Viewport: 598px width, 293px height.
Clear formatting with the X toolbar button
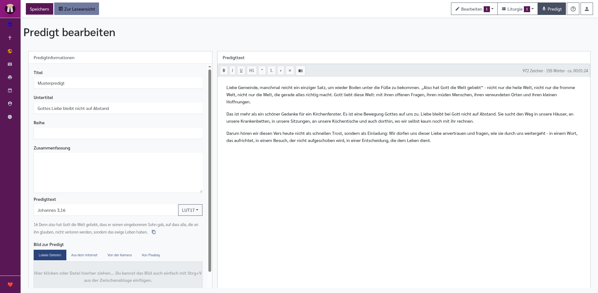point(290,71)
